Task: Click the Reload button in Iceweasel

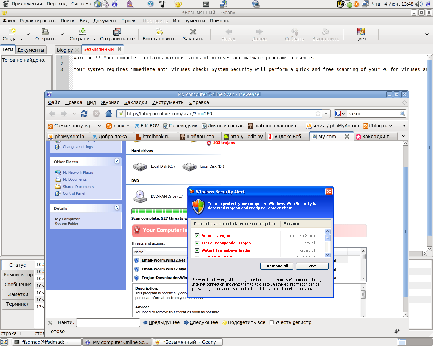Action: (84, 114)
